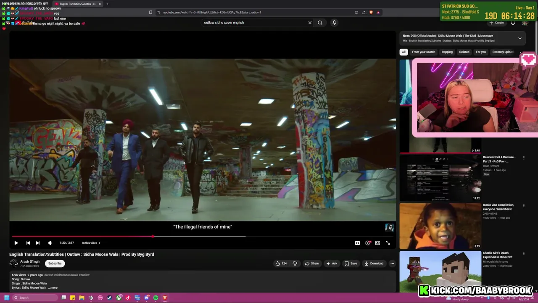The width and height of the screenshot is (538, 303).
Task: Click the 'Resident Evil 4 Remake' title text
Action: (499, 159)
